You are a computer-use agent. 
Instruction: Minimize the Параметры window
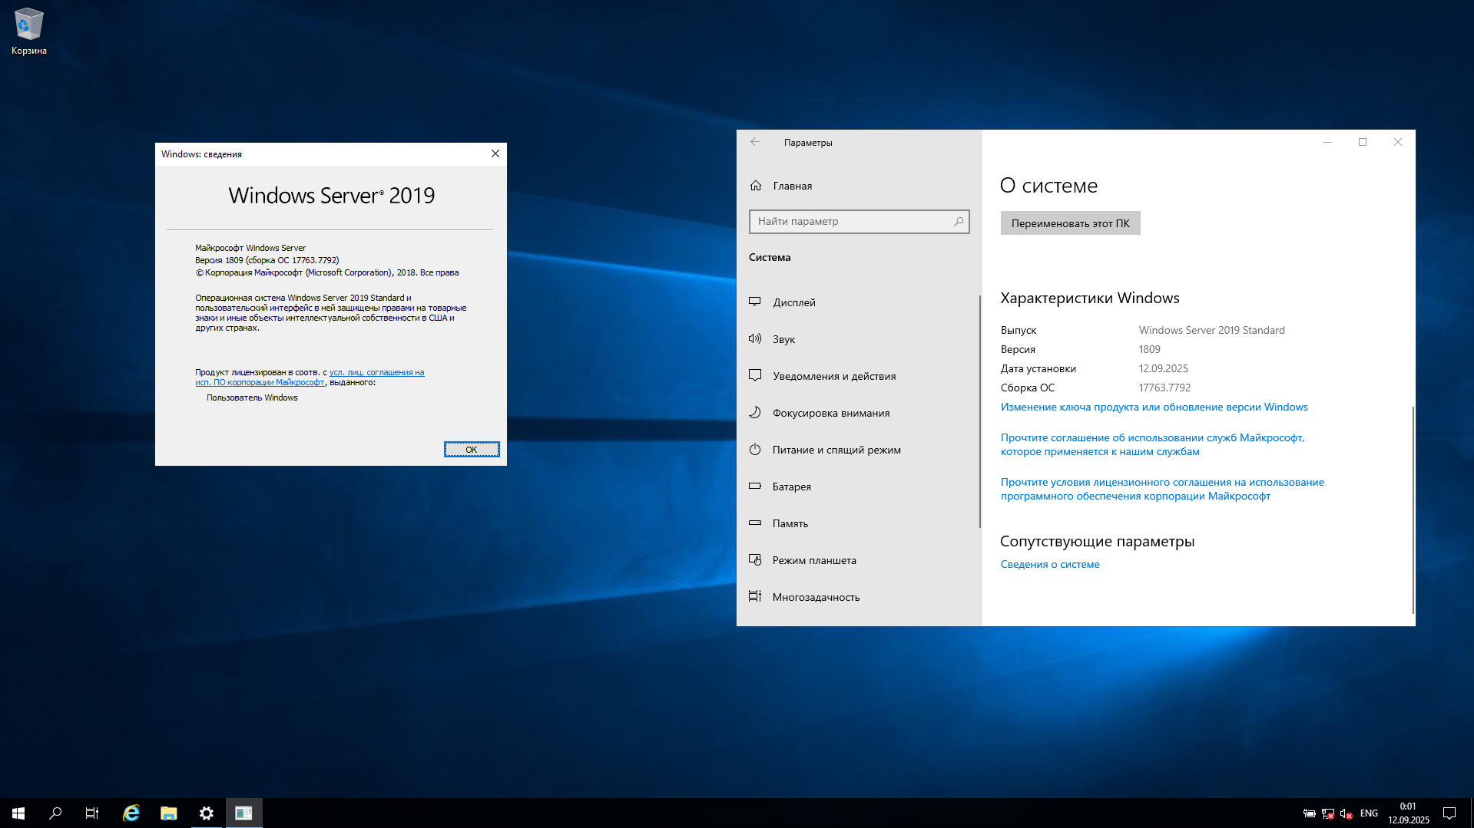(x=1327, y=142)
